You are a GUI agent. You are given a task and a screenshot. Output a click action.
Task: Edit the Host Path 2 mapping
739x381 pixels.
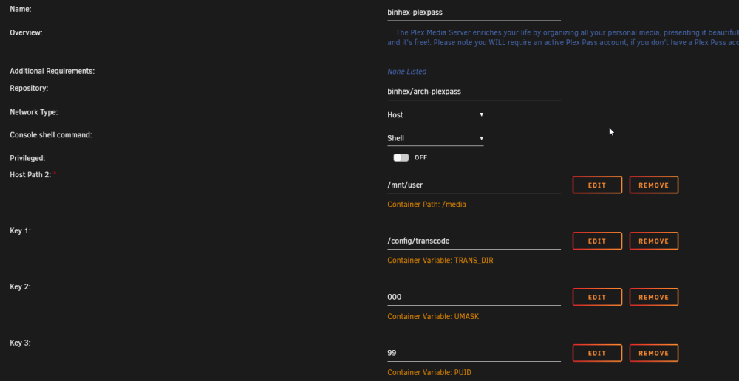[597, 185]
